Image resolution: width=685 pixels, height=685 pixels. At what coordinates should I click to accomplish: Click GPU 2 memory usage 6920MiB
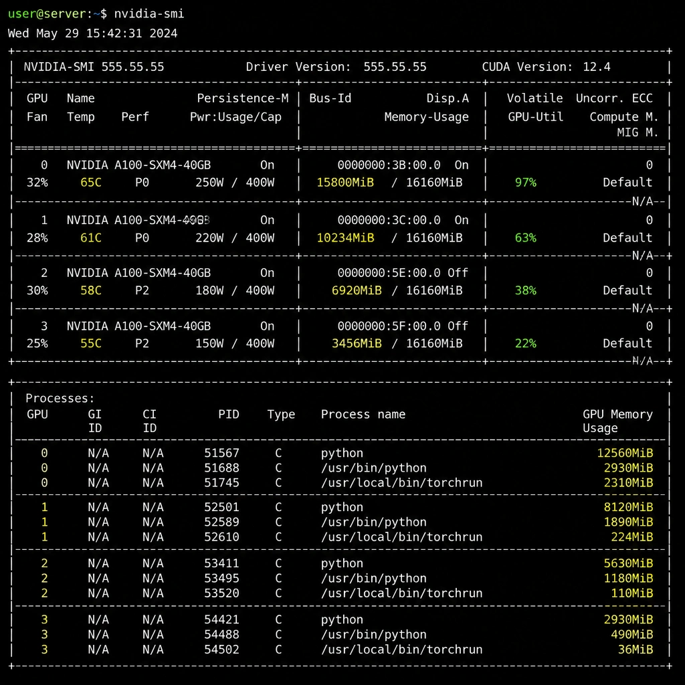(357, 290)
